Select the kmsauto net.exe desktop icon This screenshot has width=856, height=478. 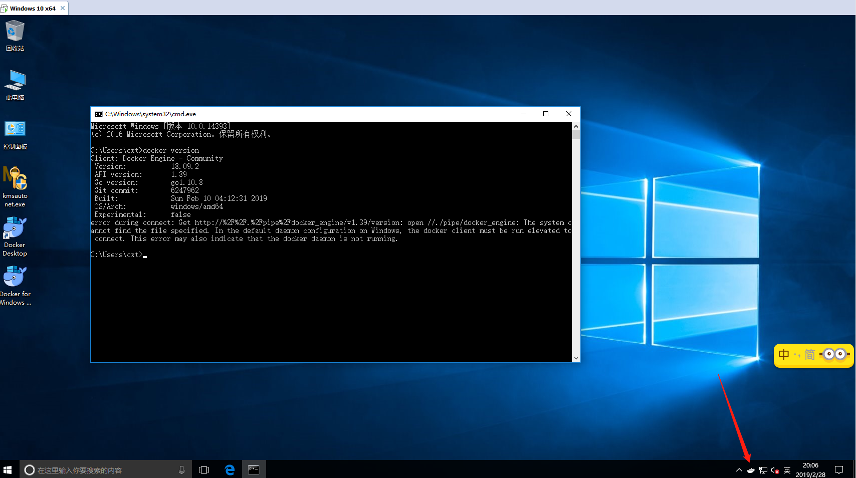[x=15, y=186]
